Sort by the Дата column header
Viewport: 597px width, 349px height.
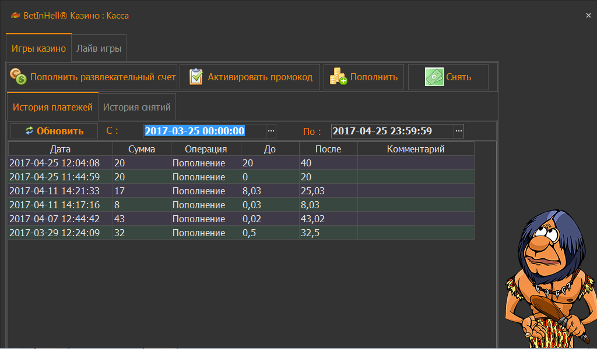(60, 149)
